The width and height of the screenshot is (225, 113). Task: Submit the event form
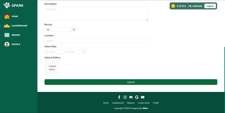131,82
